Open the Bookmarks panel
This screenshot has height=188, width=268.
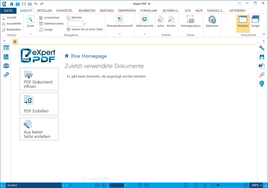(5, 57)
